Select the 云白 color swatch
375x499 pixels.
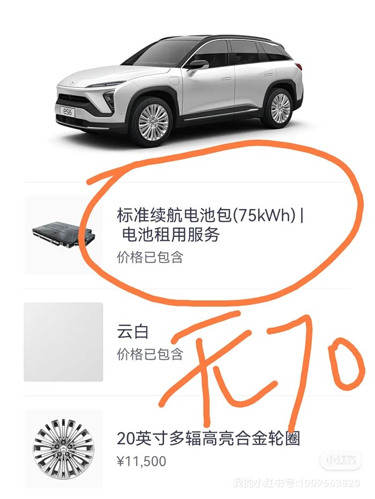point(63,342)
